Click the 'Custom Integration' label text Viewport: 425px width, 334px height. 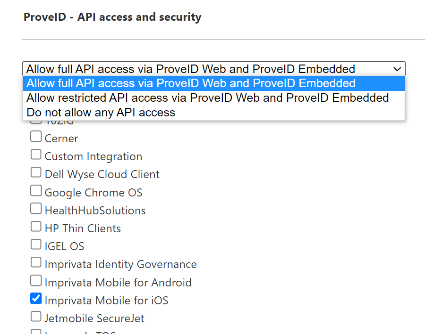tap(93, 156)
